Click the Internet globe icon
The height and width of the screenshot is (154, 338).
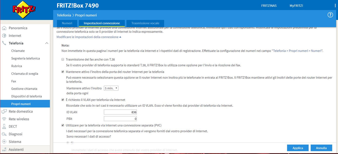[4, 35]
